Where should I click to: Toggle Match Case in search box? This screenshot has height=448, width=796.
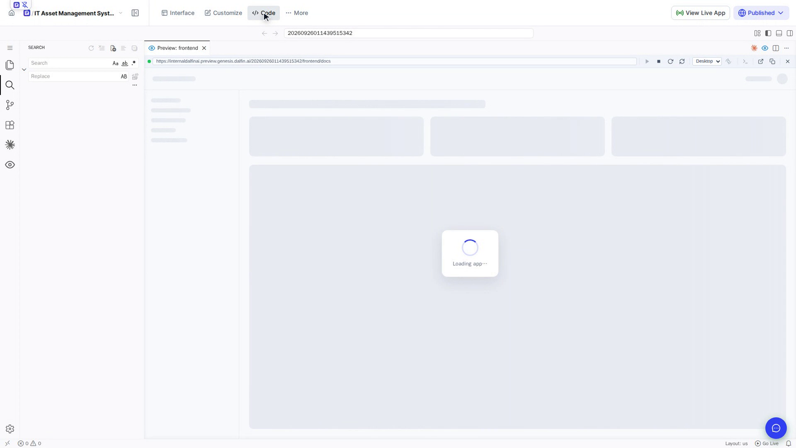(115, 63)
